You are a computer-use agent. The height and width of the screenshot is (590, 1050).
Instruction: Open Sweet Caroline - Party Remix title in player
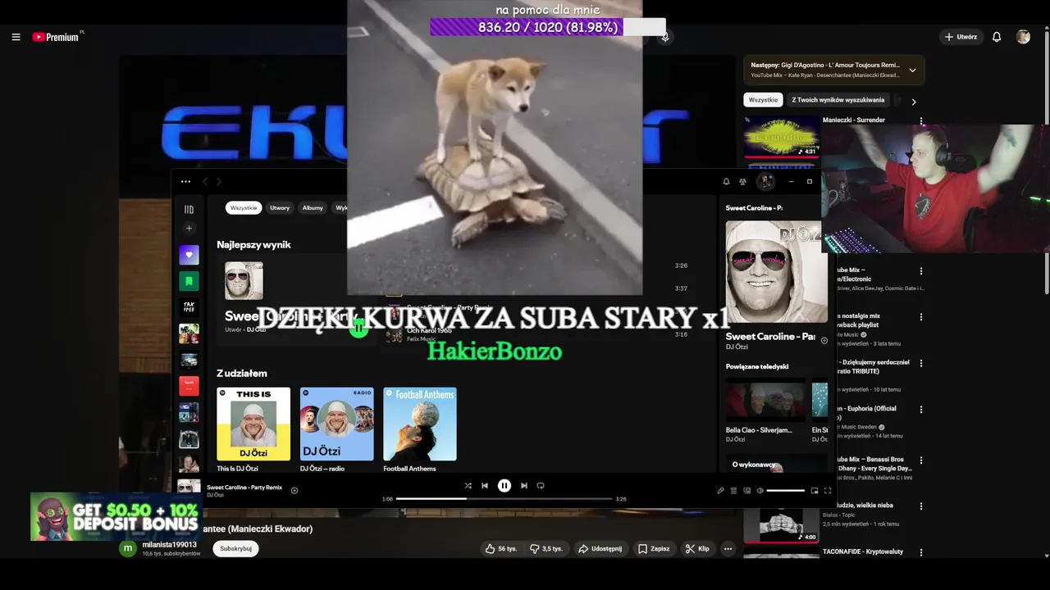244,488
